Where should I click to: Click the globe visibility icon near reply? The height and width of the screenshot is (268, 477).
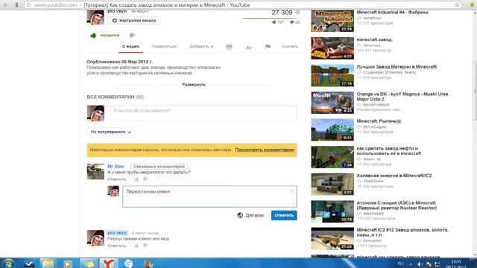240,215
